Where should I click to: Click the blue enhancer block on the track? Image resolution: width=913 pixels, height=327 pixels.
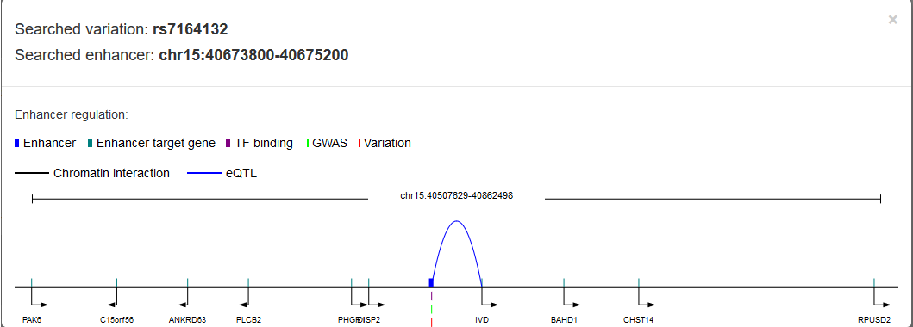[431, 282]
